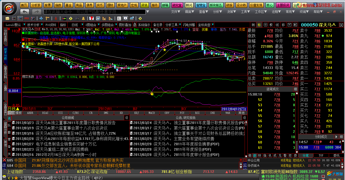Click the 首页 button in top bar
345x180 pixels.
[24, 5]
